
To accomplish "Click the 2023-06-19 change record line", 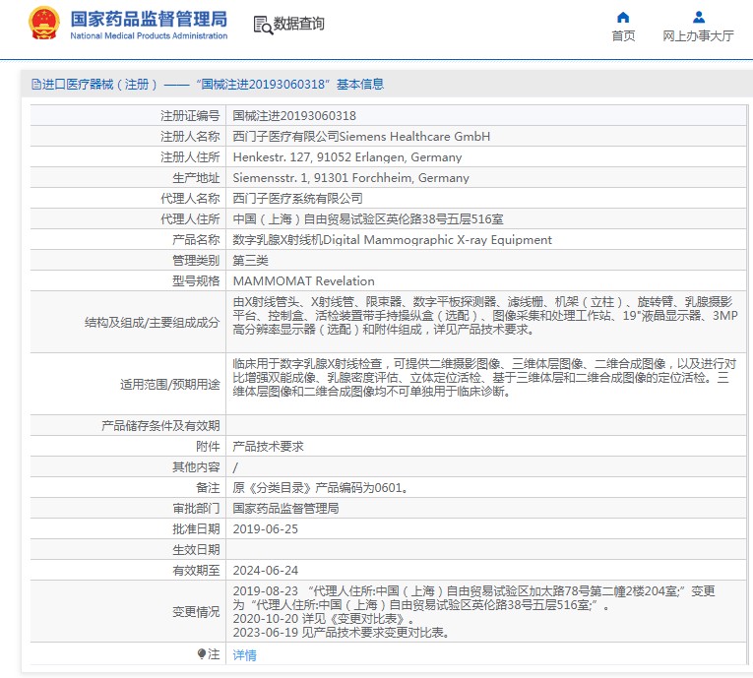I will [x=342, y=633].
